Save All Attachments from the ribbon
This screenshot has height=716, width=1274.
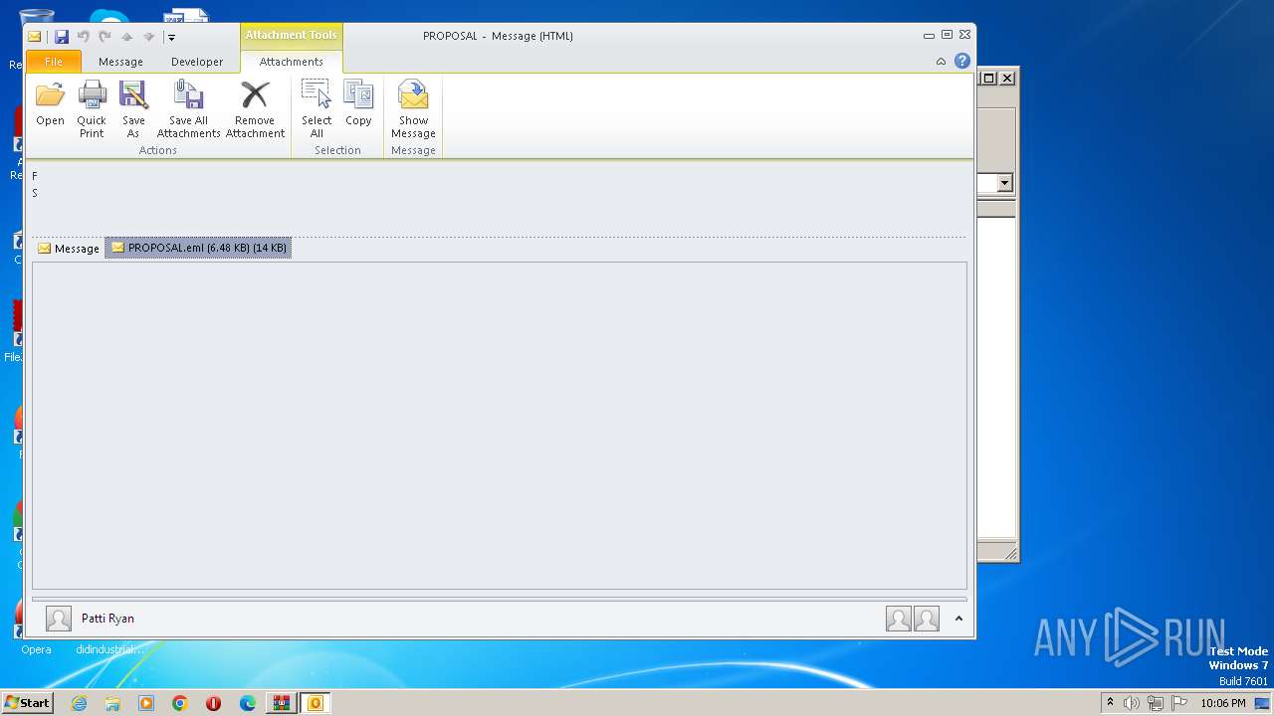click(188, 109)
